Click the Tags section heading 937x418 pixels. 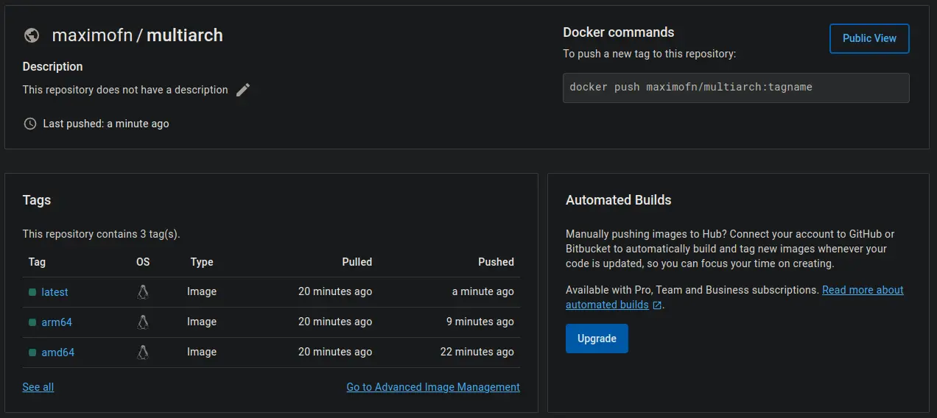37,200
